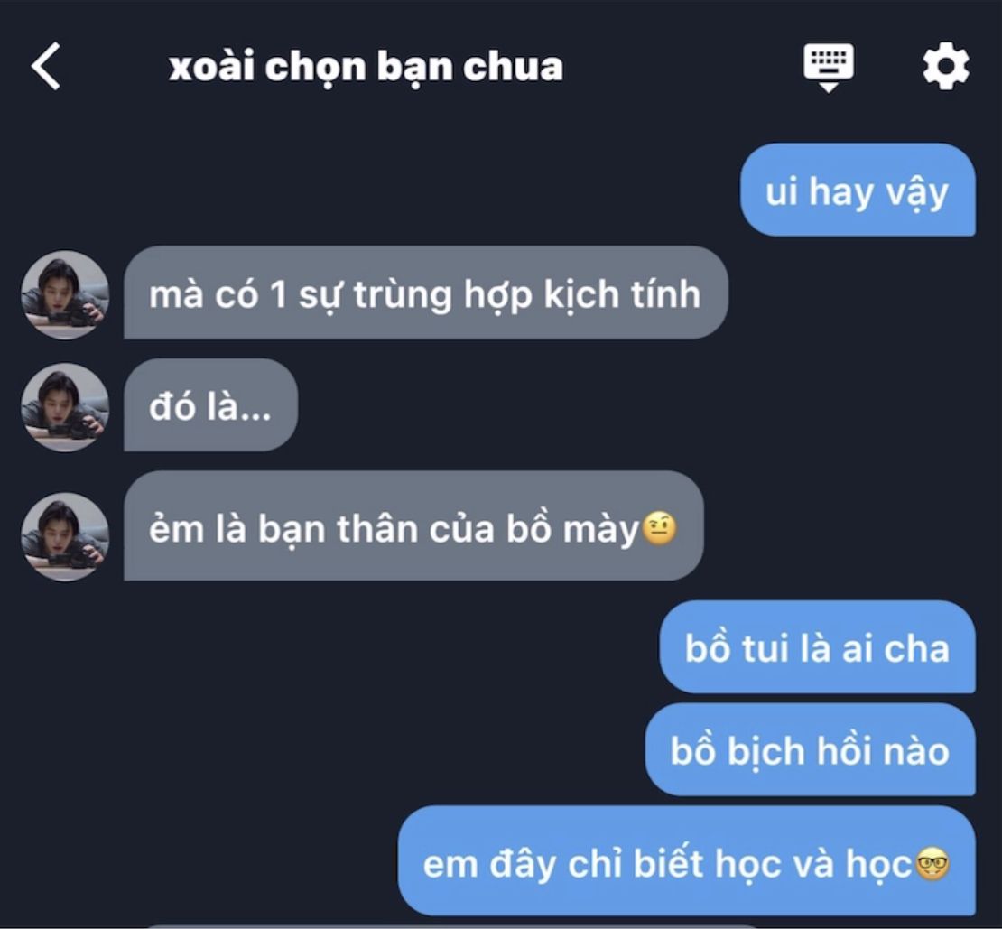Select the 'bồ bịch hồi nào' message
Image resolution: width=1002 pixels, height=929 pixels.
(x=811, y=749)
